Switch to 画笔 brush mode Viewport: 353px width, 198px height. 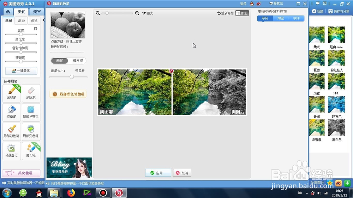(x=60, y=61)
